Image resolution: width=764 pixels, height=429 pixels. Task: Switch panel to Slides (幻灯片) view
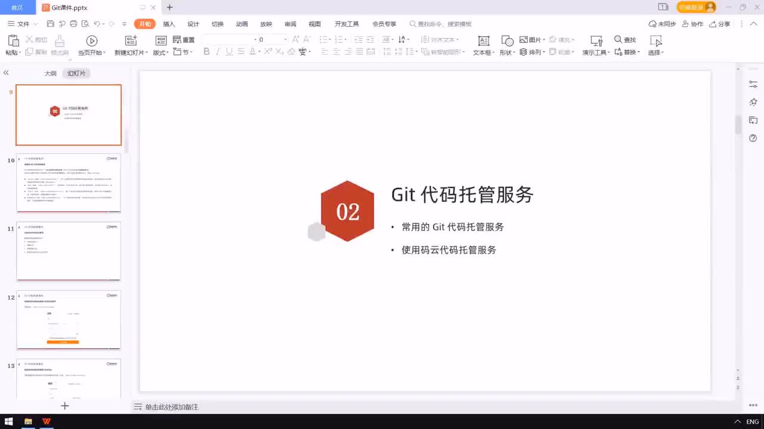pos(76,73)
